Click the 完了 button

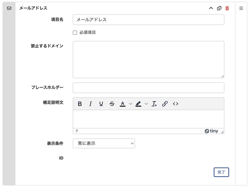pyautogui.click(x=221, y=172)
